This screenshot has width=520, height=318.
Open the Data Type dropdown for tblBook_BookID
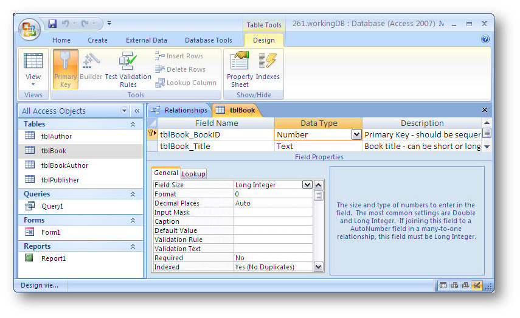(x=356, y=135)
